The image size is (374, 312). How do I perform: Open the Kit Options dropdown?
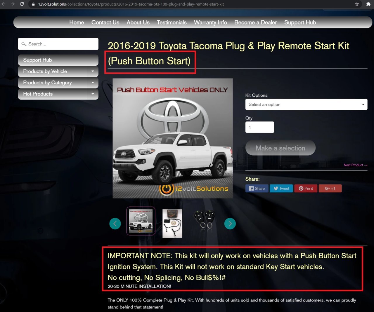click(x=306, y=104)
